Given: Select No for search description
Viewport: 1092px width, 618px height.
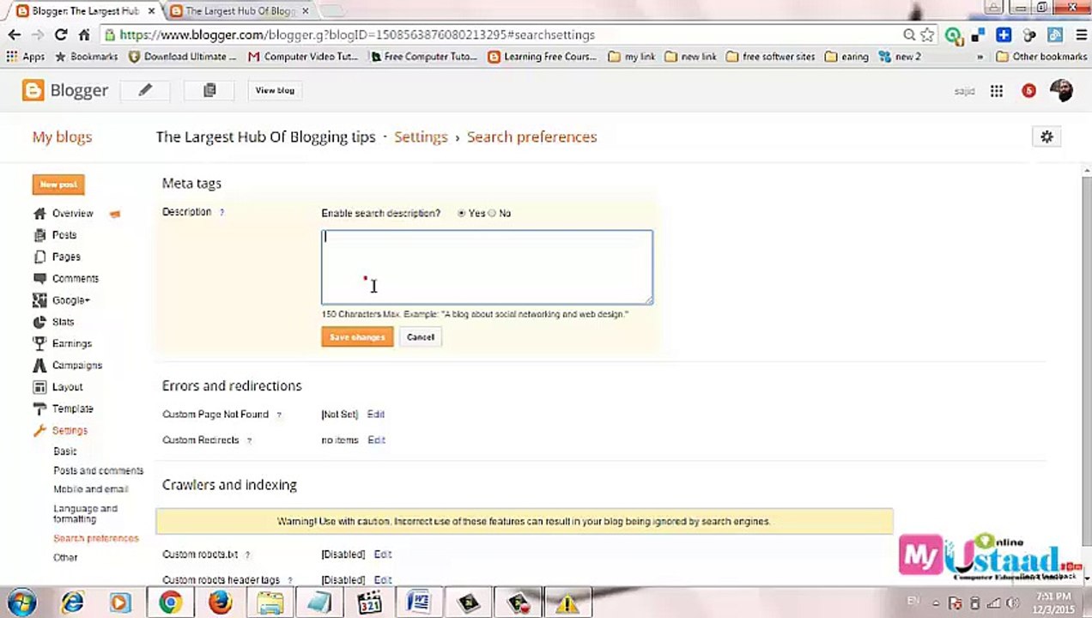Looking at the screenshot, I should pos(492,213).
